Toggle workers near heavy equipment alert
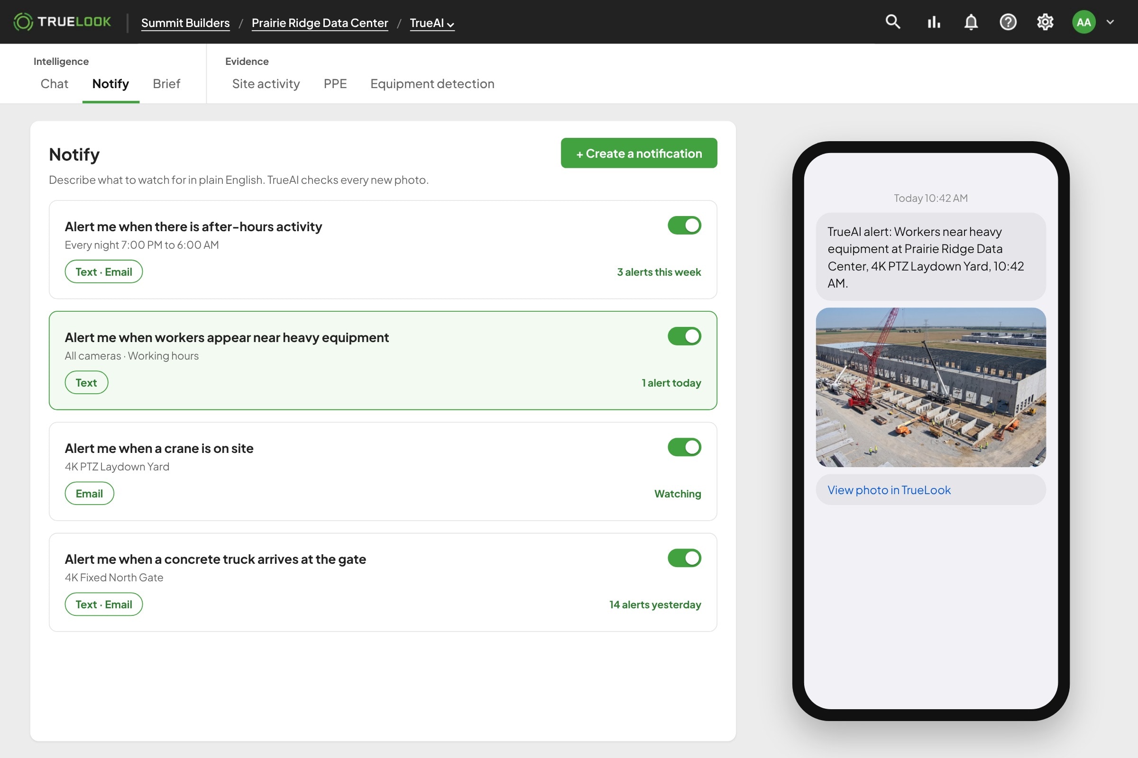The width and height of the screenshot is (1138, 758). click(684, 336)
